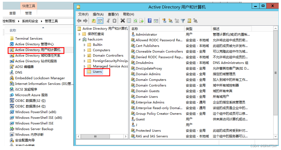This screenshot has width=281, height=150.
Task: Collapse the hack.com domain node
Action: 80,40
